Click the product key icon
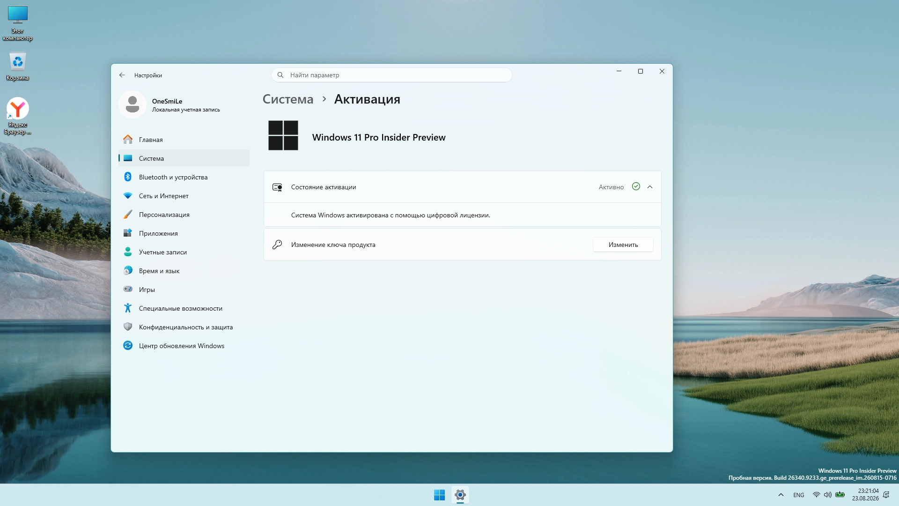 pyautogui.click(x=277, y=245)
